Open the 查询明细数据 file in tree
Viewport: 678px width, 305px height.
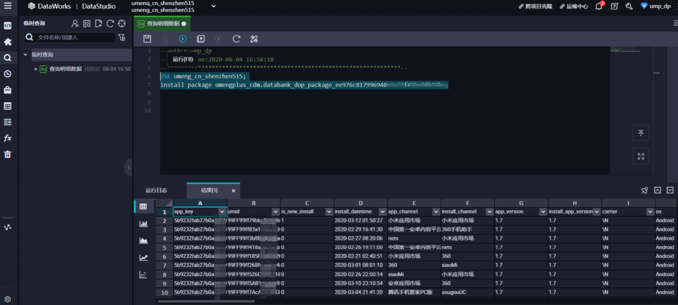pos(65,68)
